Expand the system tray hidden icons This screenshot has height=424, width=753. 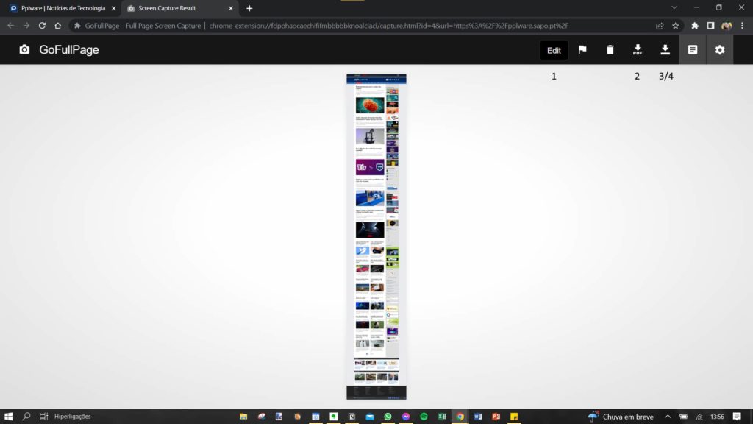point(668,417)
